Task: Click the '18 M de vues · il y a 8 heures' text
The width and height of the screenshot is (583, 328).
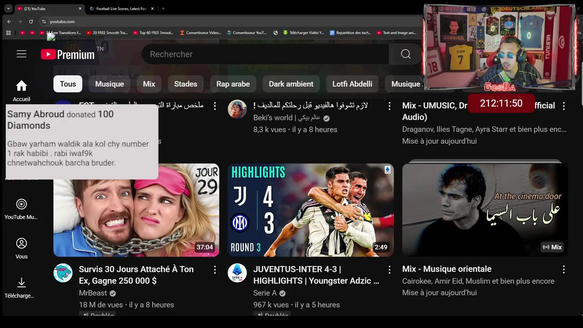Action: pyautogui.click(x=127, y=305)
